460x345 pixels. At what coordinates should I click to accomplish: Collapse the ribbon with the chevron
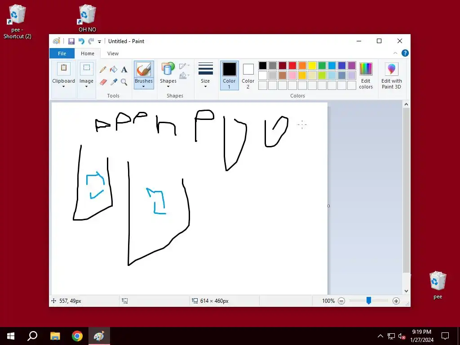(395, 53)
